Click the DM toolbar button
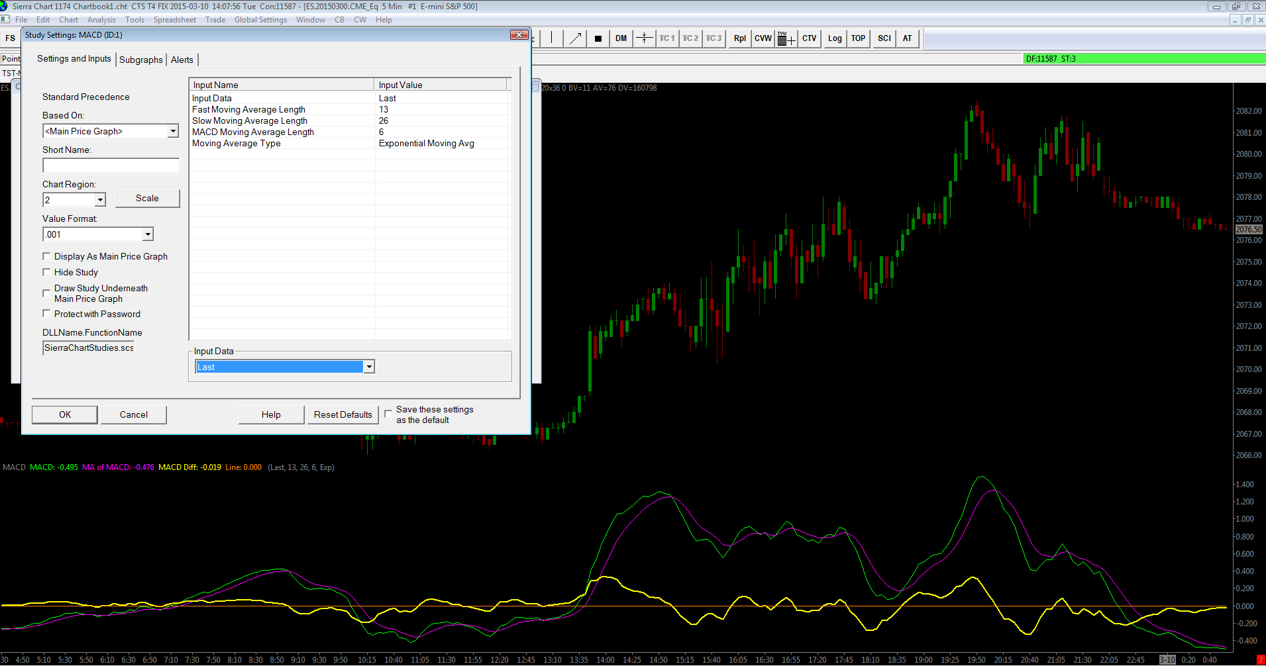This screenshot has height=666, width=1266. click(621, 38)
